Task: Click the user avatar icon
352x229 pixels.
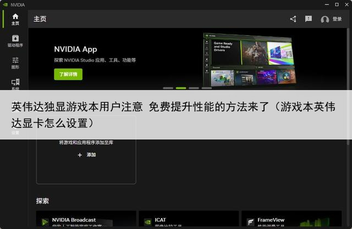Action: tap(324, 19)
